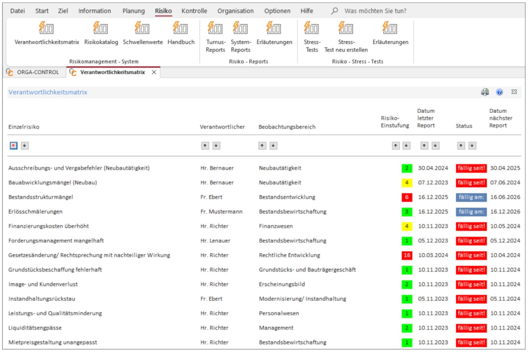528x352 pixels.
Task: Open the Risikokatalog from the ribbon
Action: coord(101,29)
